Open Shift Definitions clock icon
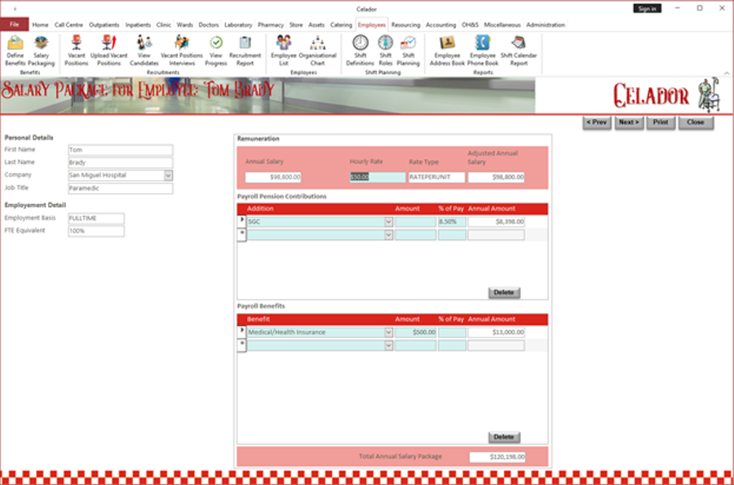 (x=360, y=50)
